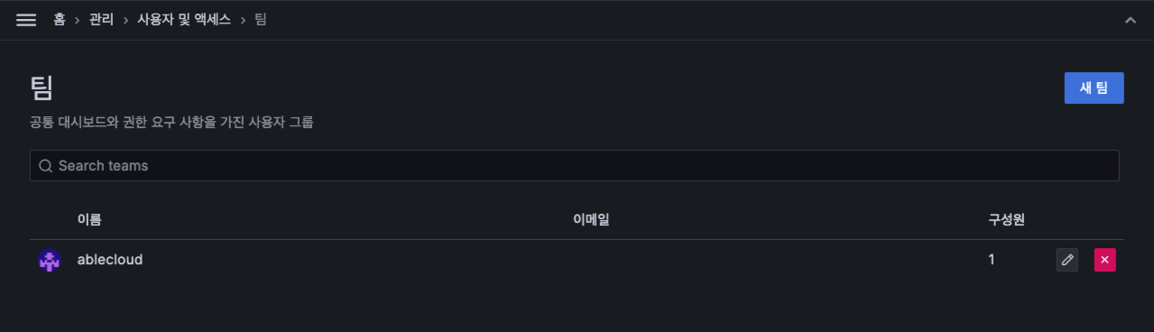This screenshot has height=332, width=1154.
Task: Open 사용자 및 액세스 breadcrumb
Action: pos(184,19)
